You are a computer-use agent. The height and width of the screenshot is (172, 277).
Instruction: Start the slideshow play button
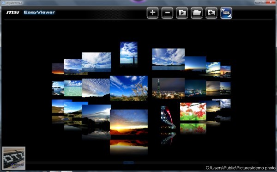coord(182,13)
